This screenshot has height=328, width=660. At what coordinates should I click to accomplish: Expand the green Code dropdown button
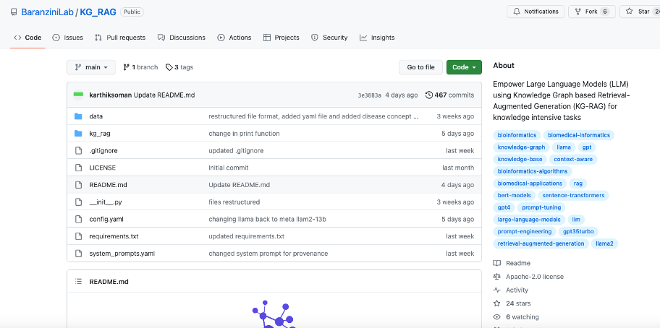coord(464,67)
